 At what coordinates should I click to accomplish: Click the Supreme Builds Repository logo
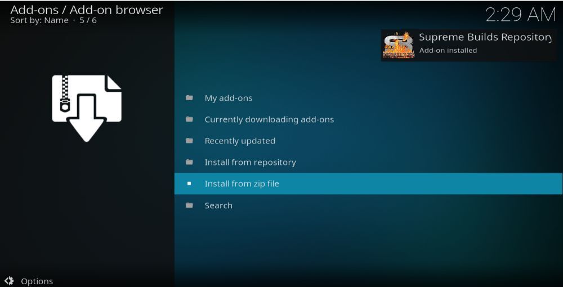click(x=398, y=45)
